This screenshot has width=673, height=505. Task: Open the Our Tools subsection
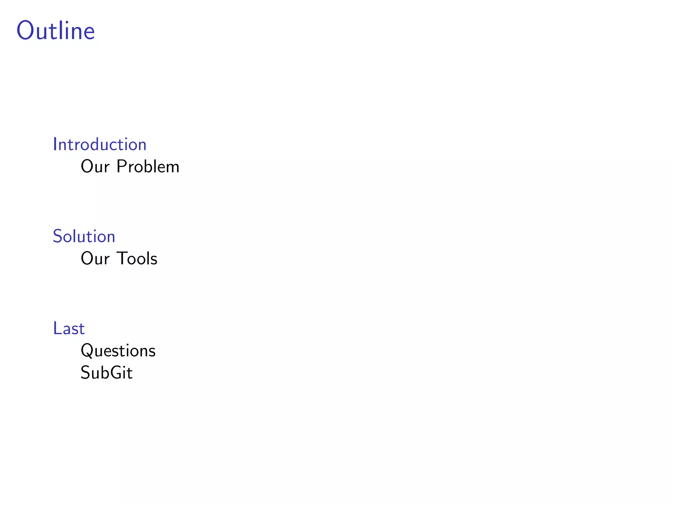tap(119, 259)
